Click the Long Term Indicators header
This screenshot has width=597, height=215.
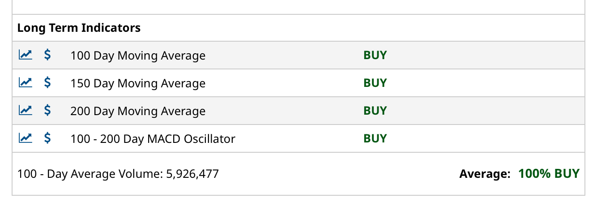point(79,28)
